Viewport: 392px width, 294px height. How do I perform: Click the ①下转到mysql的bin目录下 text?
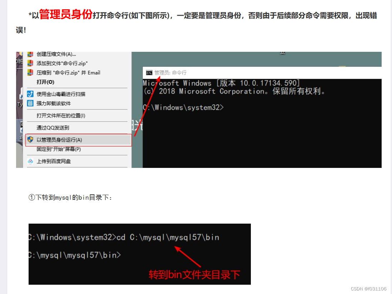[x=70, y=198]
